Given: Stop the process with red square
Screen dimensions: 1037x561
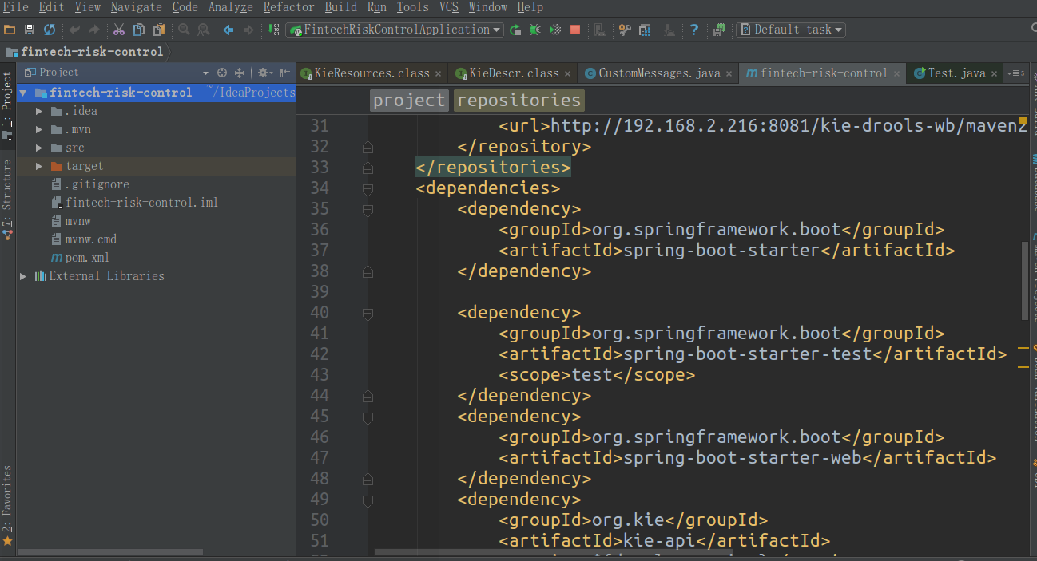Looking at the screenshot, I should [x=575, y=30].
